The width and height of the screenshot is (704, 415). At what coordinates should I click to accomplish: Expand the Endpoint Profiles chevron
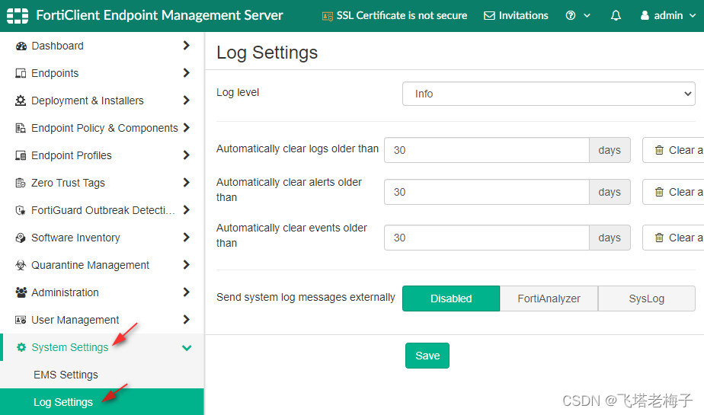pos(187,155)
